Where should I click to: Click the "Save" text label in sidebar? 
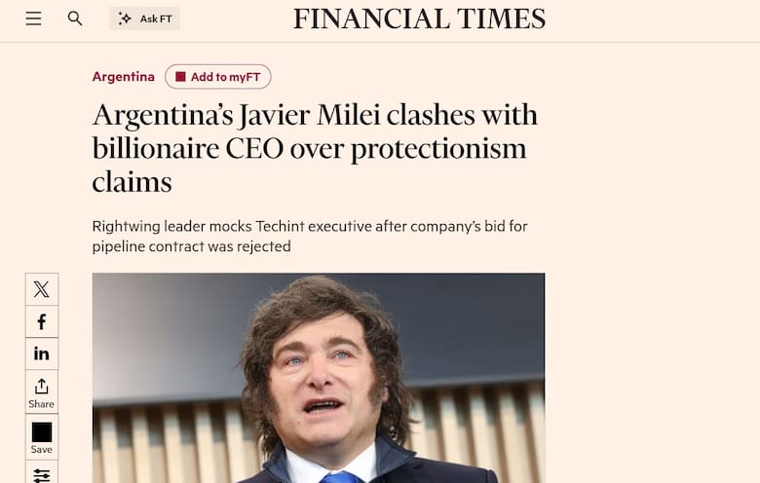click(x=41, y=450)
